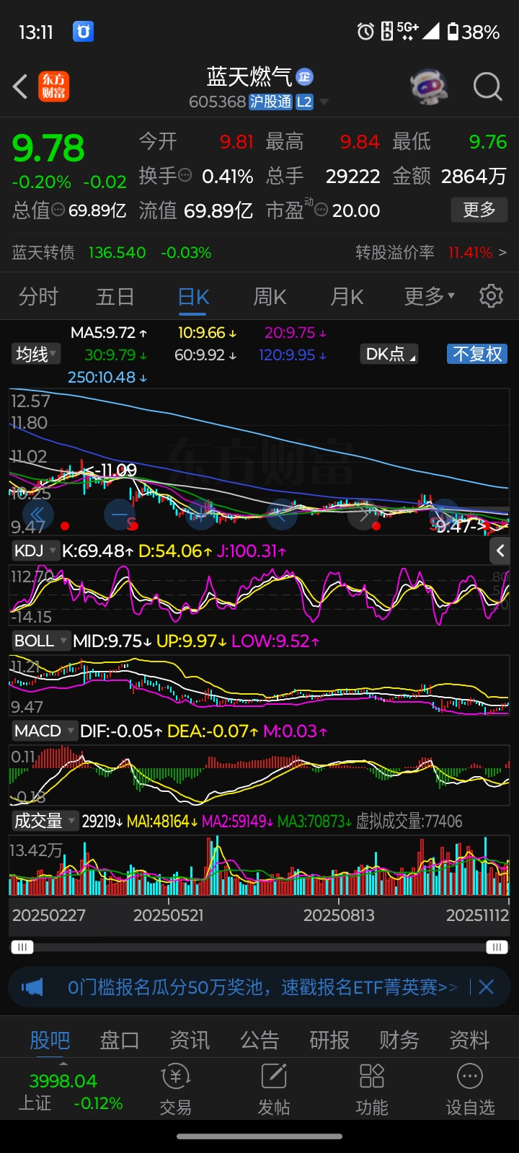The image size is (519, 1153).
Task: Open the 成交量 indicator dropdown
Action: [x=45, y=821]
